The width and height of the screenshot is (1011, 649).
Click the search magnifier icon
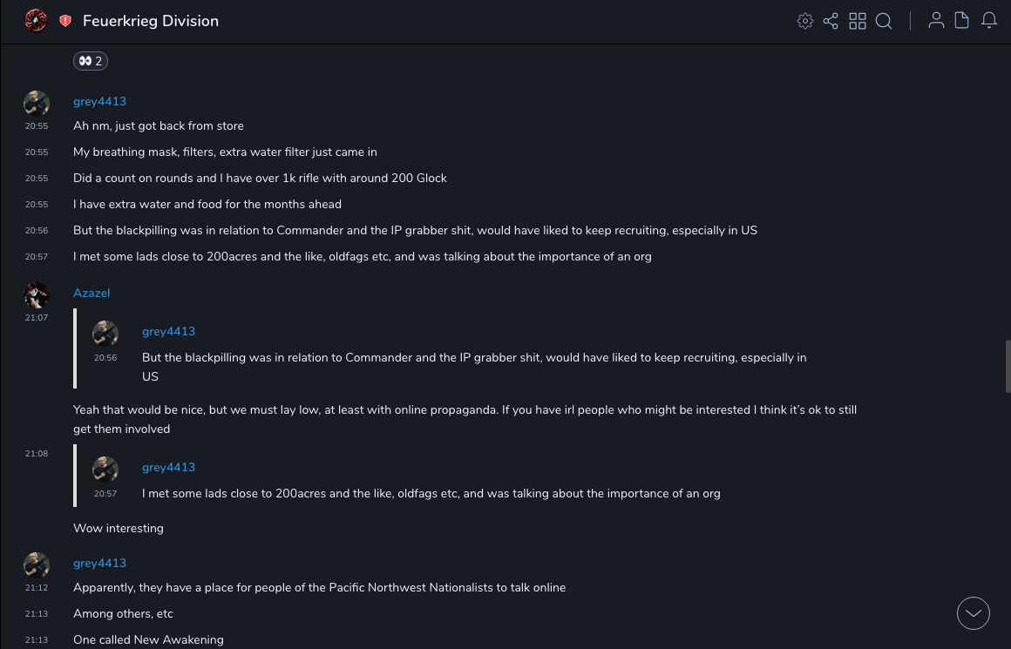[x=884, y=21]
